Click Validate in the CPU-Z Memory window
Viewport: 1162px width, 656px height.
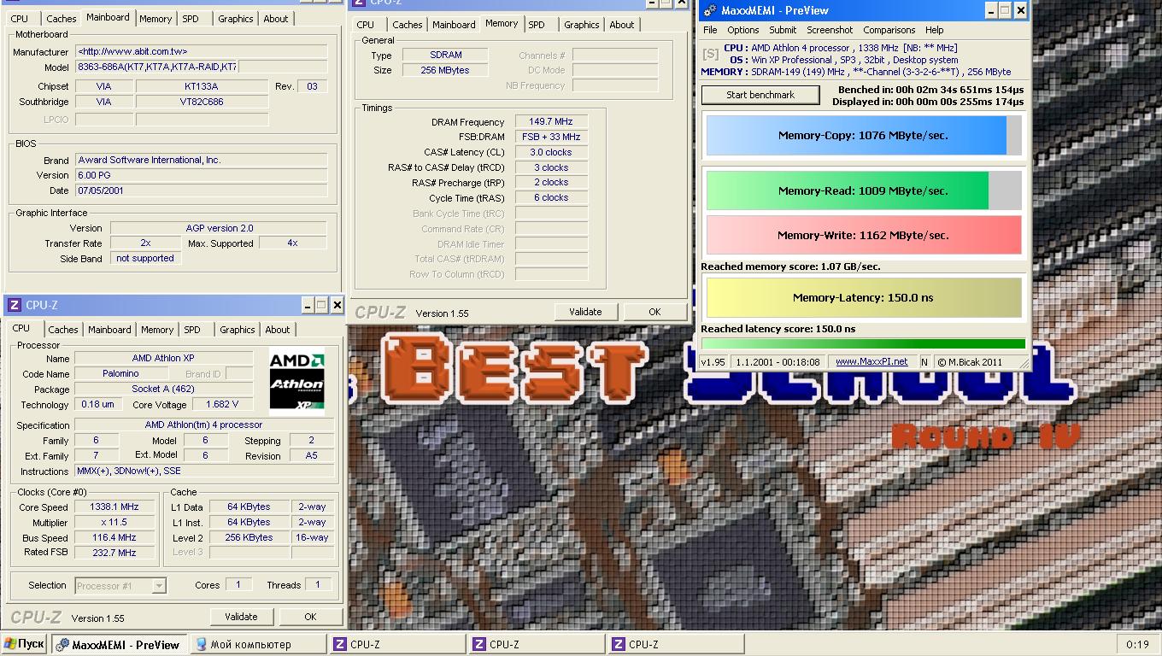tap(585, 312)
